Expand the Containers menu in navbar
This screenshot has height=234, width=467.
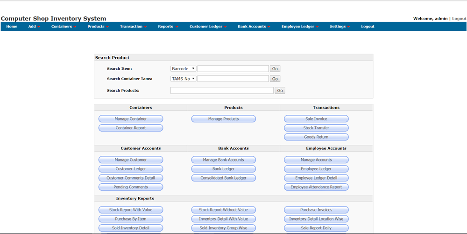(64, 27)
